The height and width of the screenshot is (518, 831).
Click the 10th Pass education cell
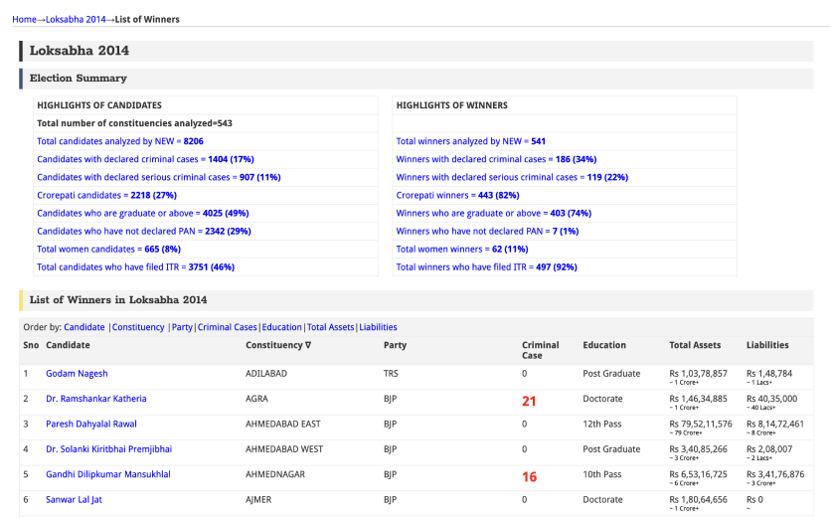pos(602,474)
